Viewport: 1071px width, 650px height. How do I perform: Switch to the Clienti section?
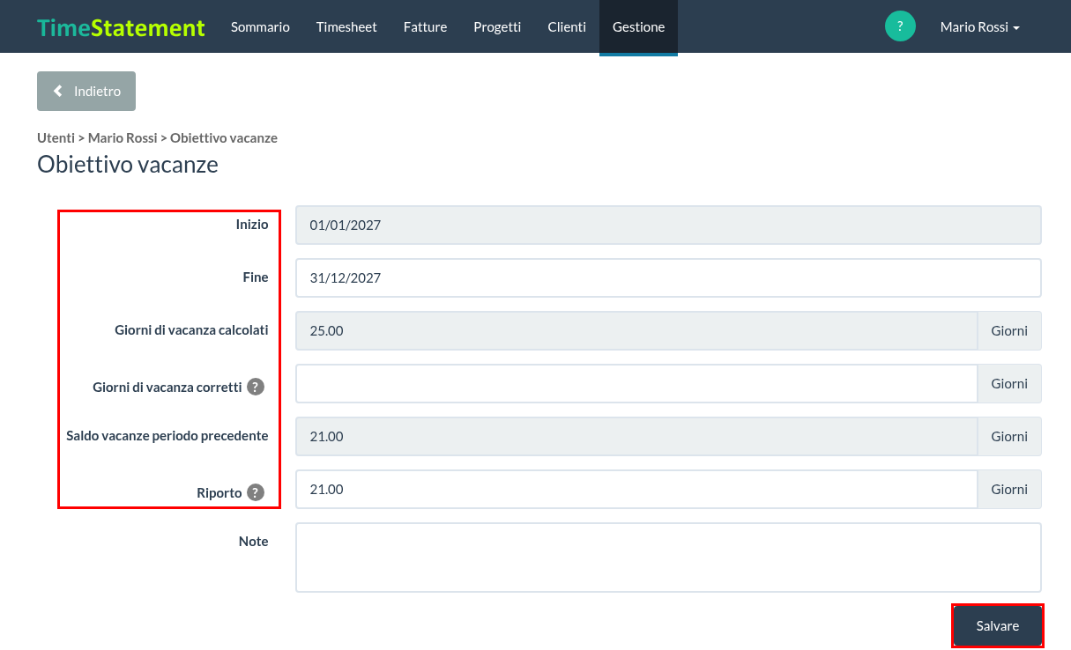567,26
